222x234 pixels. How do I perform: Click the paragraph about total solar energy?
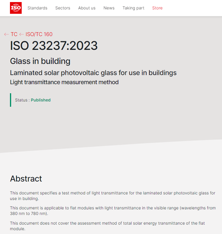click(x=107, y=226)
